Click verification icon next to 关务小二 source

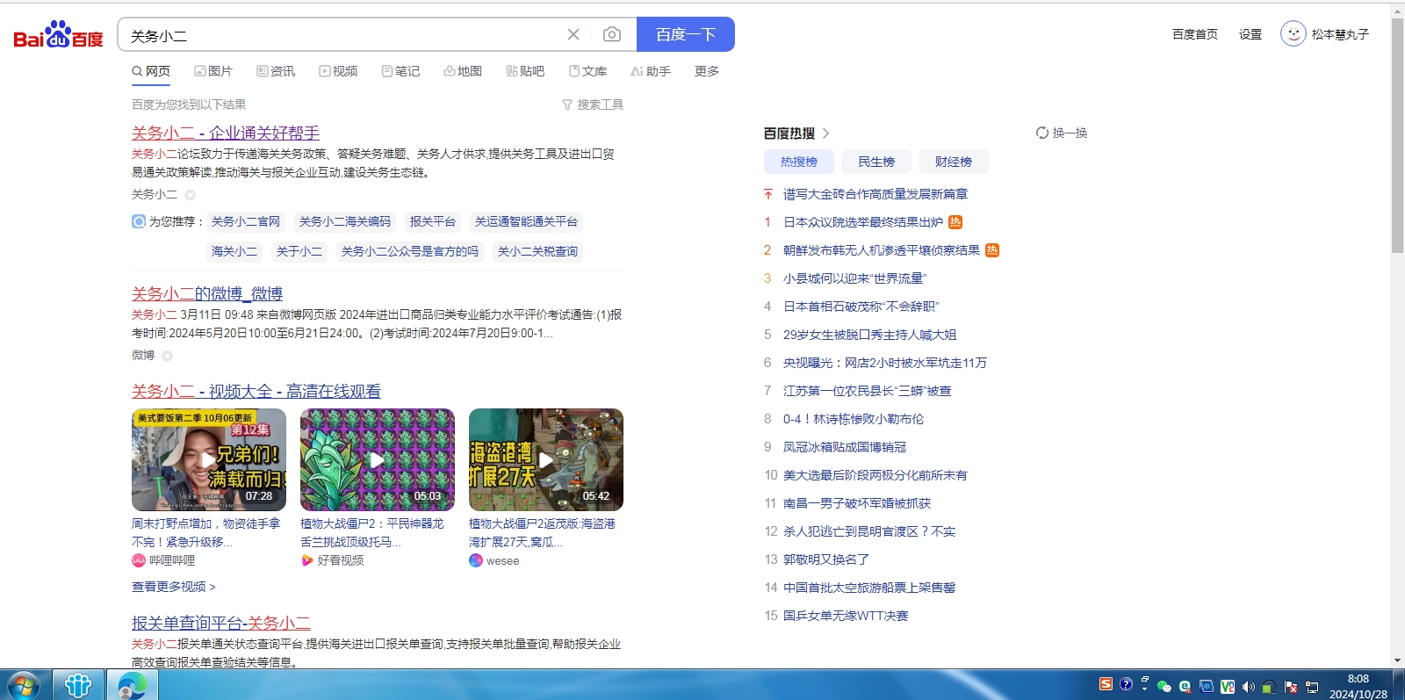pos(190,195)
